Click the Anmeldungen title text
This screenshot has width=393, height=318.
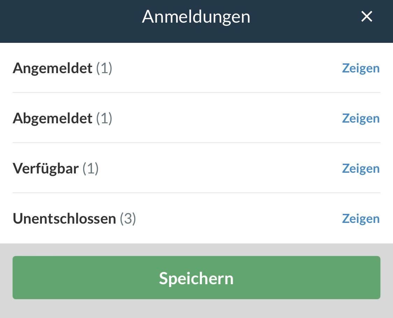[x=196, y=16]
